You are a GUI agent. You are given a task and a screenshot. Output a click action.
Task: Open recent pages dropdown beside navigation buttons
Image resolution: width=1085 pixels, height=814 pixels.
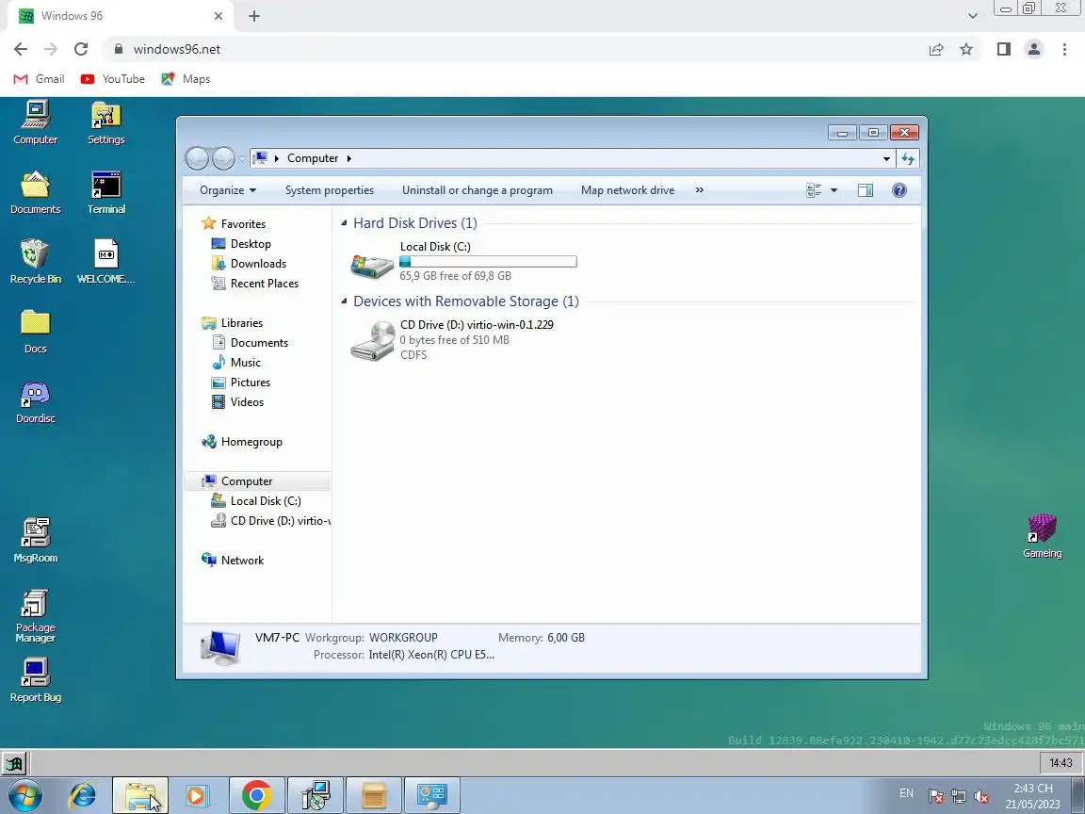241,158
